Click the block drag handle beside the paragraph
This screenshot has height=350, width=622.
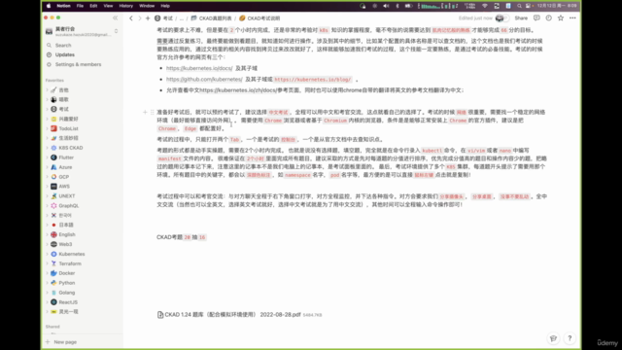[152, 113]
